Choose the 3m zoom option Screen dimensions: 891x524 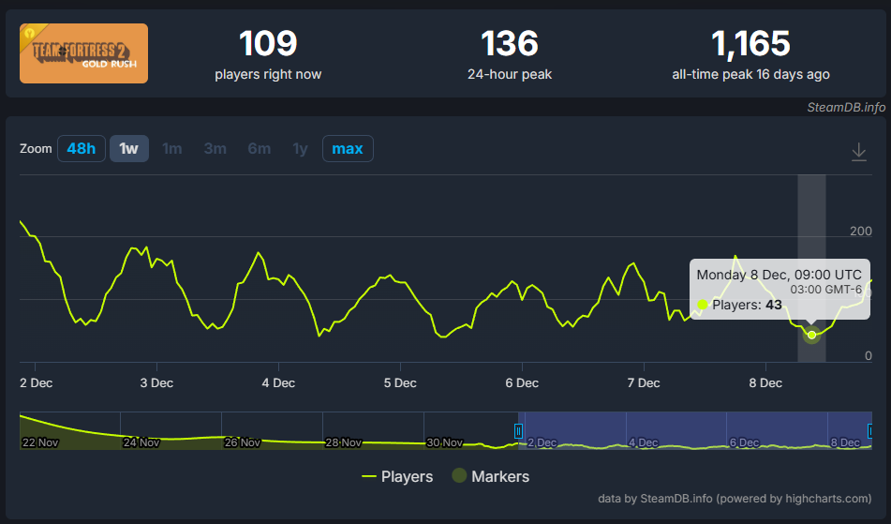point(215,148)
